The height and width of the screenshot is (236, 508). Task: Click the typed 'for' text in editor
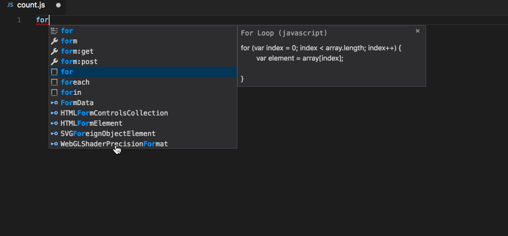click(x=42, y=20)
